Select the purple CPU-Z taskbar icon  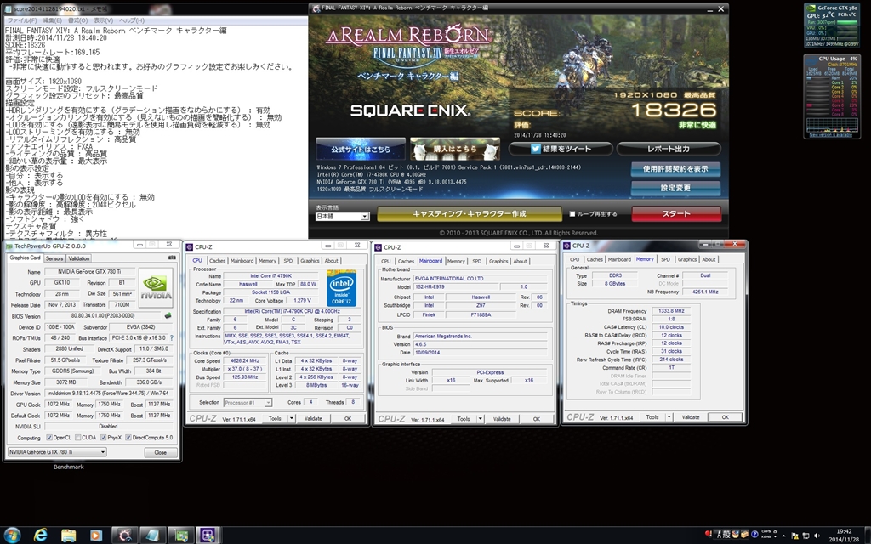click(x=208, y=535)
